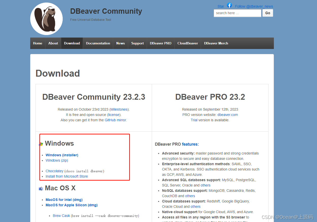Open 'others' link after Oracle and
This screenshot has height=222, width=317.
click(x=206, y=185)
